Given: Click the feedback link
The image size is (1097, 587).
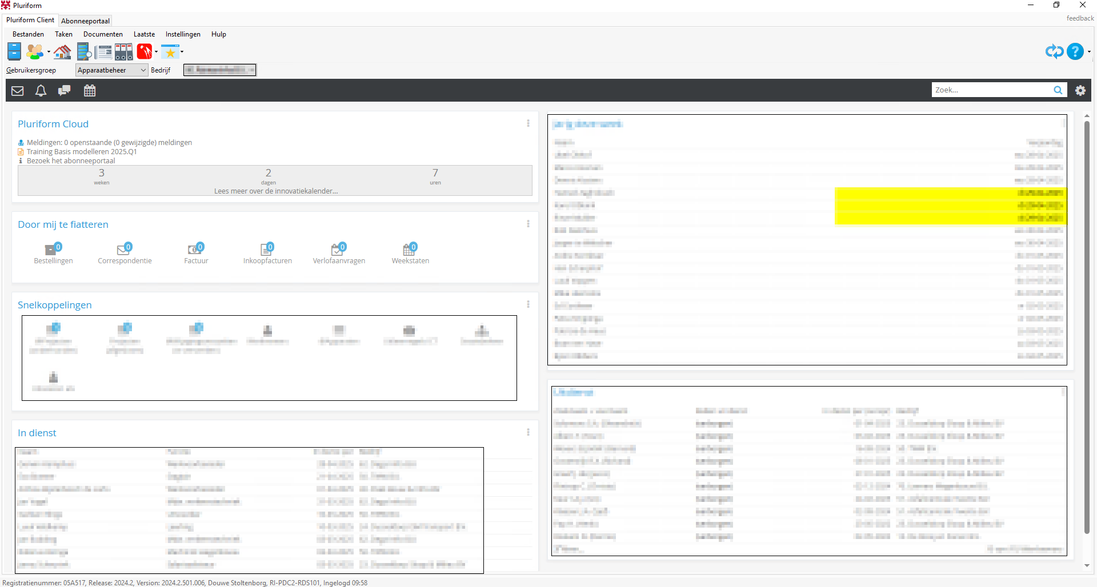Looking at the screenshot, I should (x=1080, y=18).
